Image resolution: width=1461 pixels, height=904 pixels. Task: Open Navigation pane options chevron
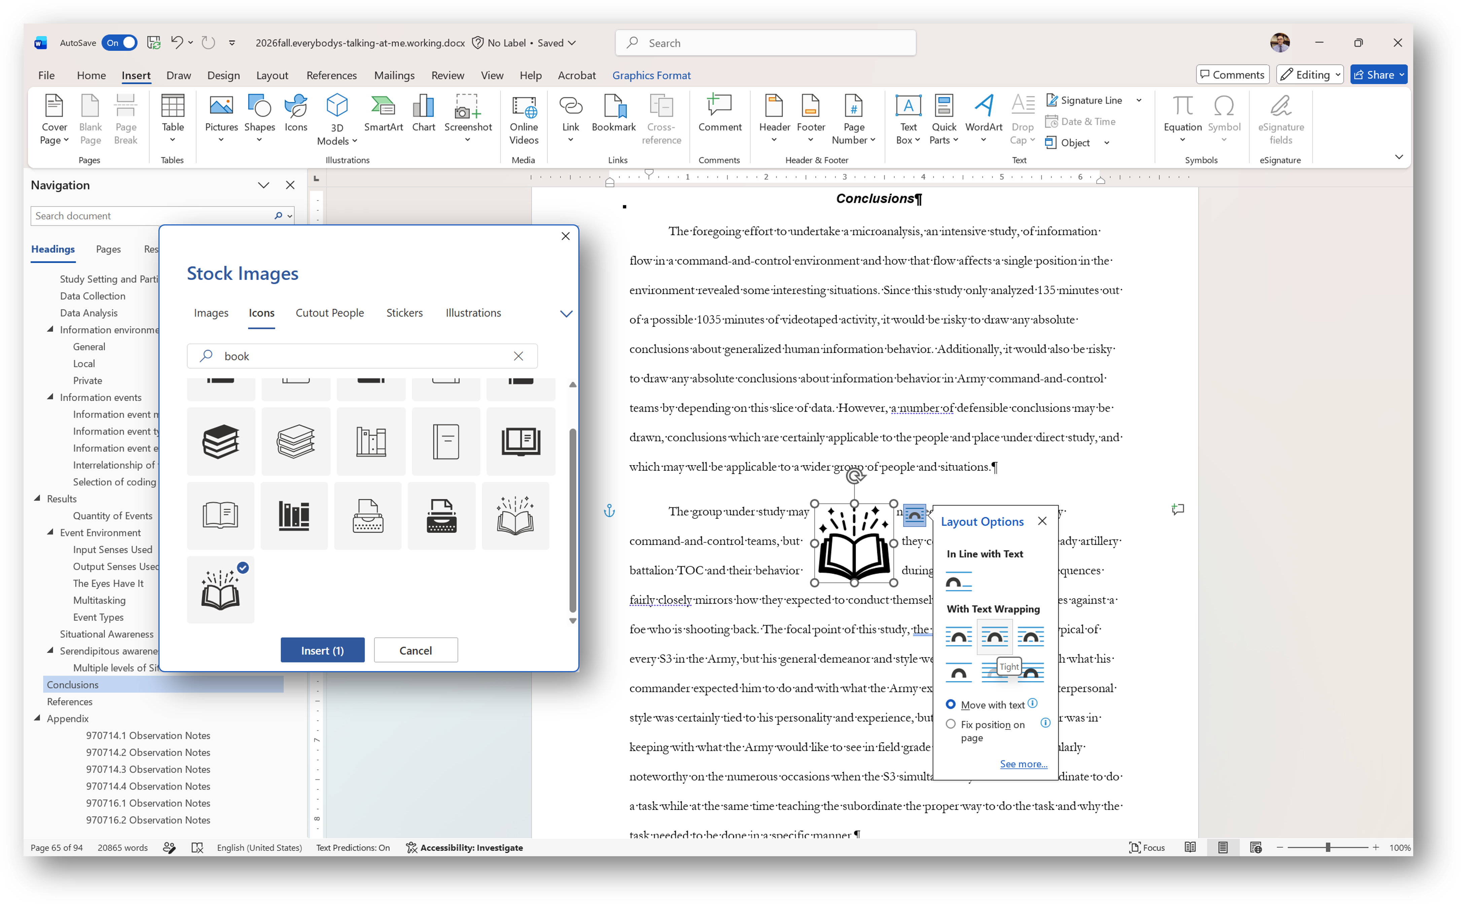click(263, 185)
